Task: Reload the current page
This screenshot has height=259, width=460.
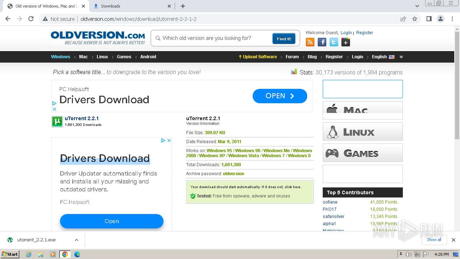Action: (31, 19)
